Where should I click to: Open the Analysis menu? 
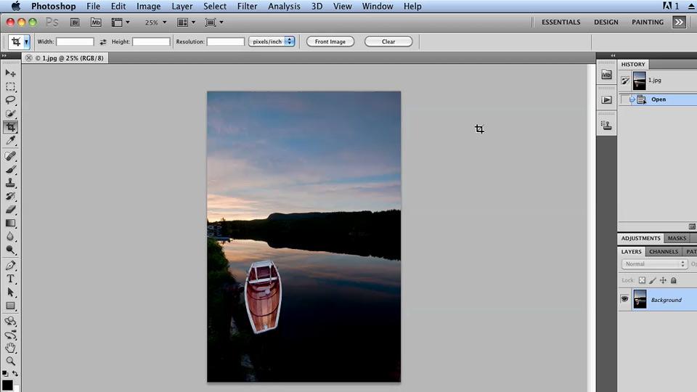pos(284,7)
